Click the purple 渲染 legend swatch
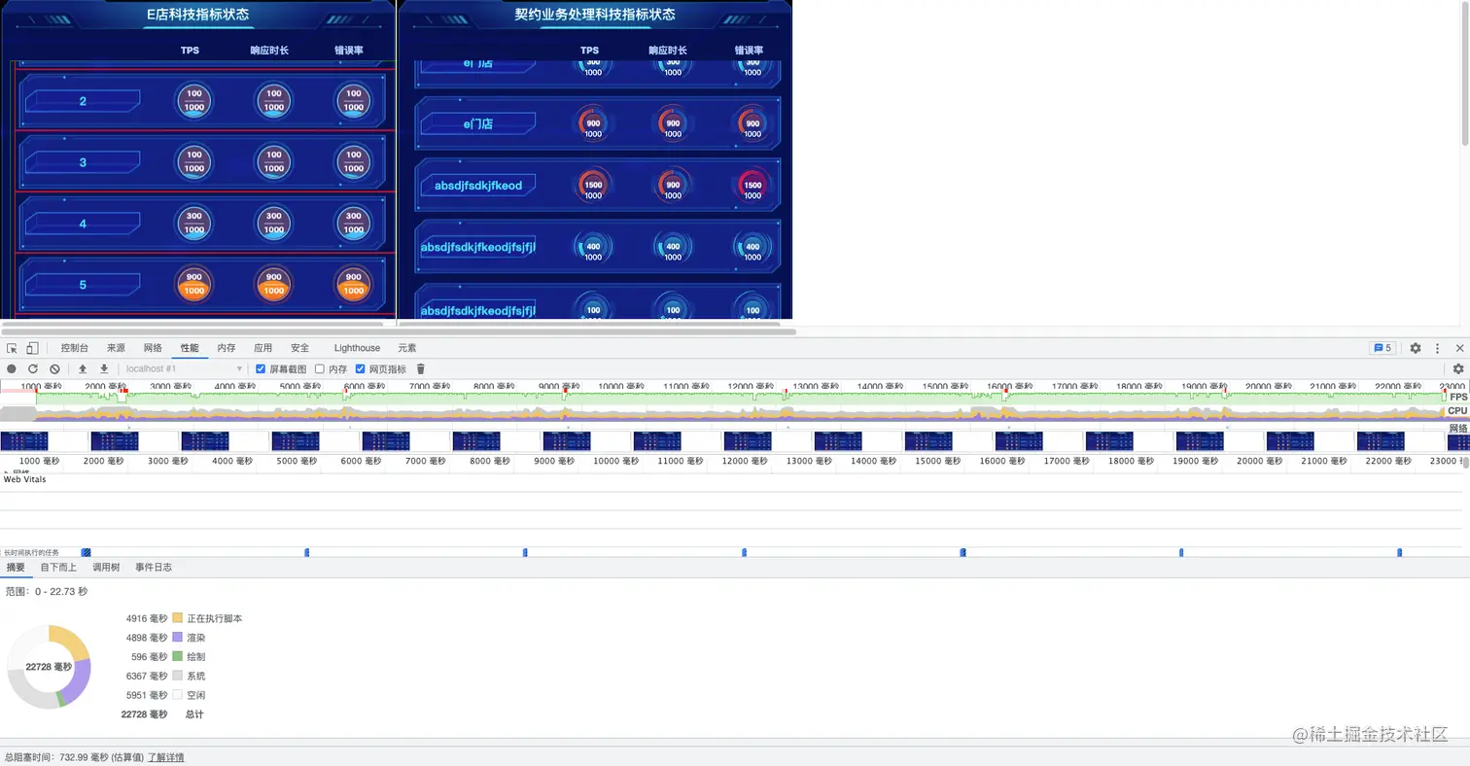 pos(177,638)
